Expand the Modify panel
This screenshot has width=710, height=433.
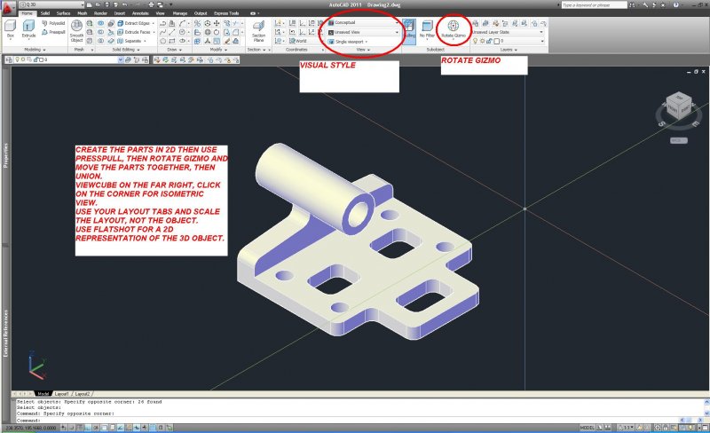pos(218,50)
